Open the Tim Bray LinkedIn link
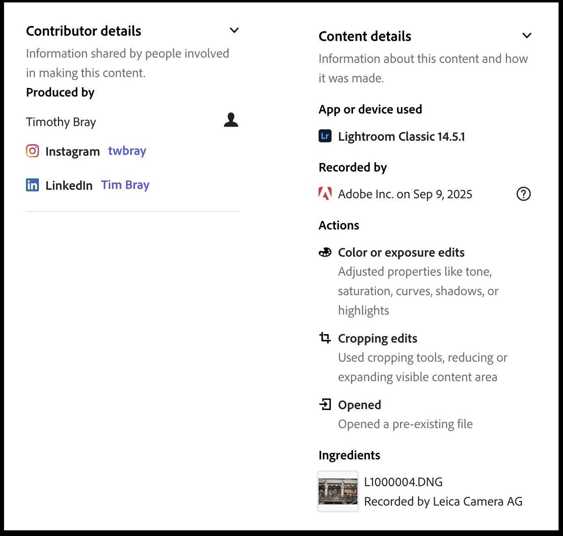Viewport: 563px width, 536px height. pos(125,185)
